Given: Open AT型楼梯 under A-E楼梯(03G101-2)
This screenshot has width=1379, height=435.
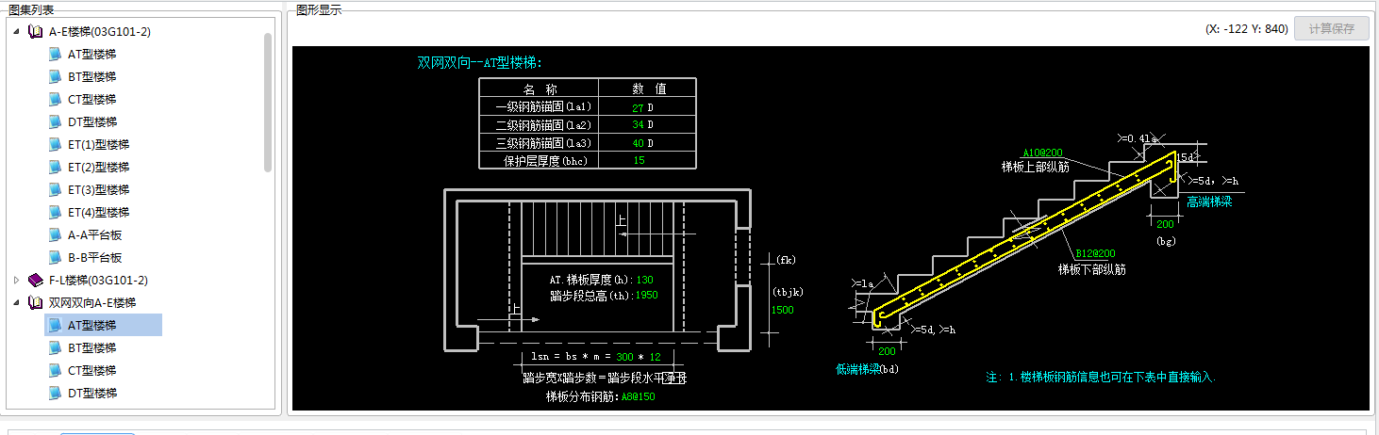Looking at the screenshot, I should (x=91, y=54).
